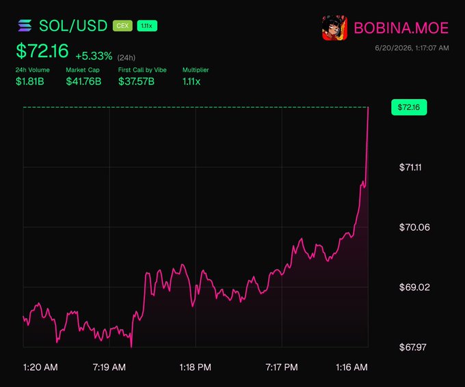Click the green $72.16 price tag on chart
The height and width of the screenshot is (387, 465).
[x=409, y=107]
